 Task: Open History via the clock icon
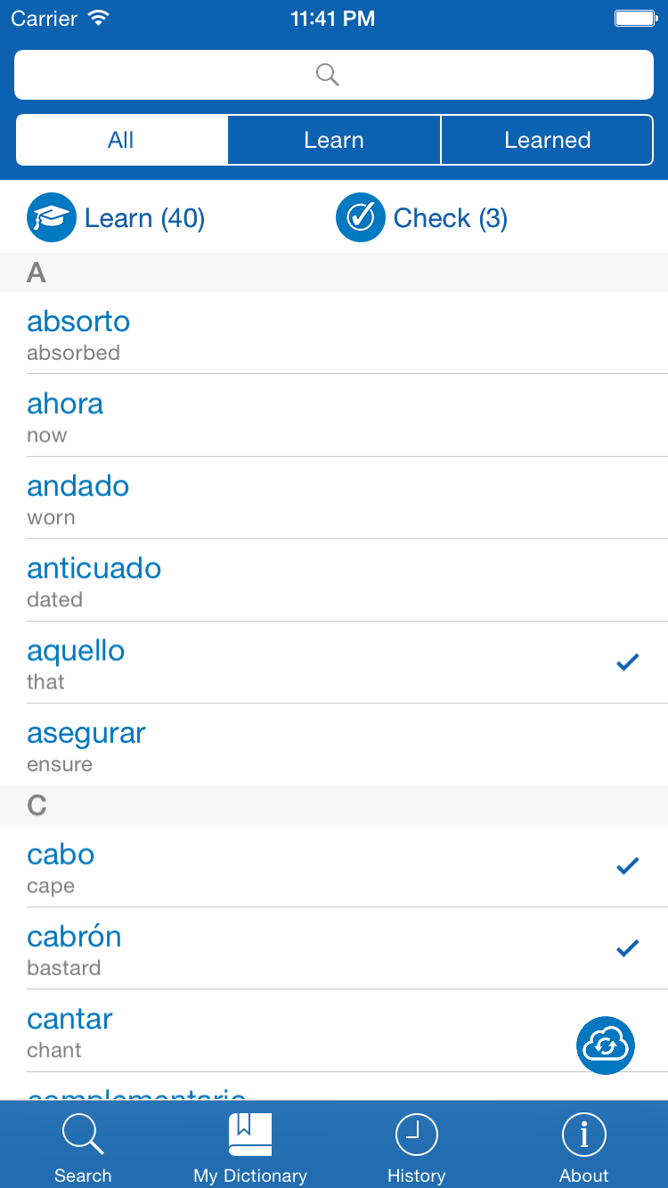[x=416, y=1136]
